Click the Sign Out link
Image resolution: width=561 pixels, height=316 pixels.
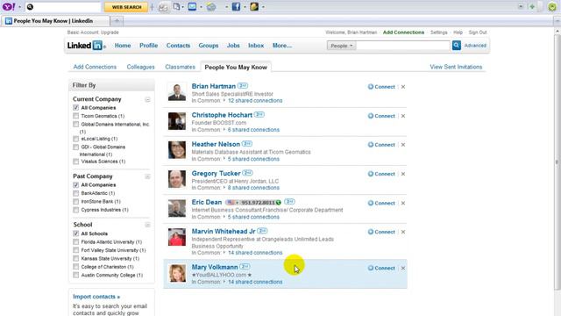(x=478, y=32)
